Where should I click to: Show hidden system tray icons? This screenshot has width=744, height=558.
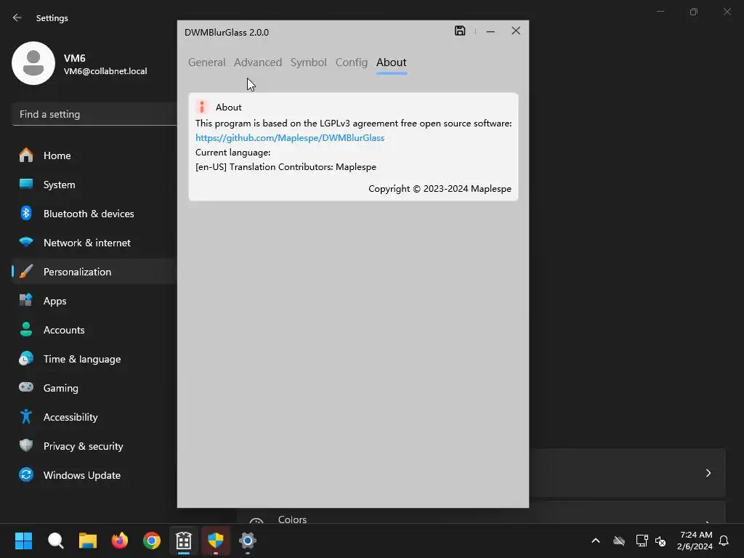(x=596, y=541)
